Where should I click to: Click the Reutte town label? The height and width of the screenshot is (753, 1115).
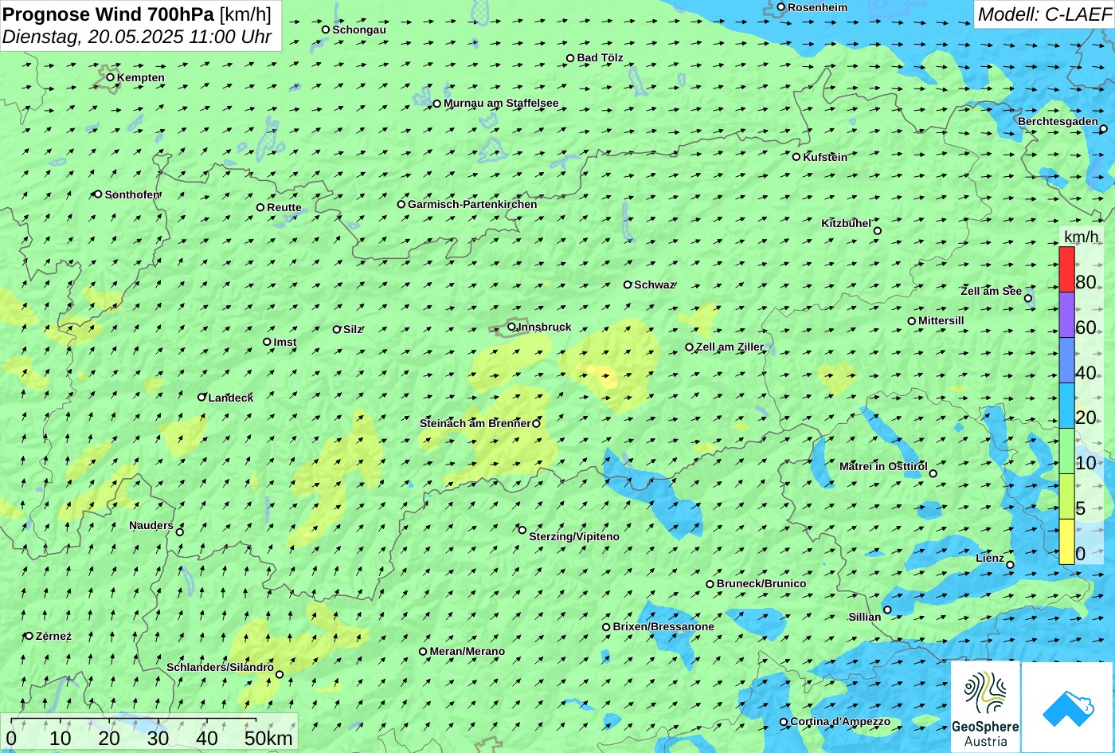click(x=284, y=207)
